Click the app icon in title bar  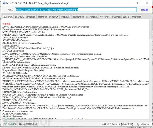click(x=4, y=3)
